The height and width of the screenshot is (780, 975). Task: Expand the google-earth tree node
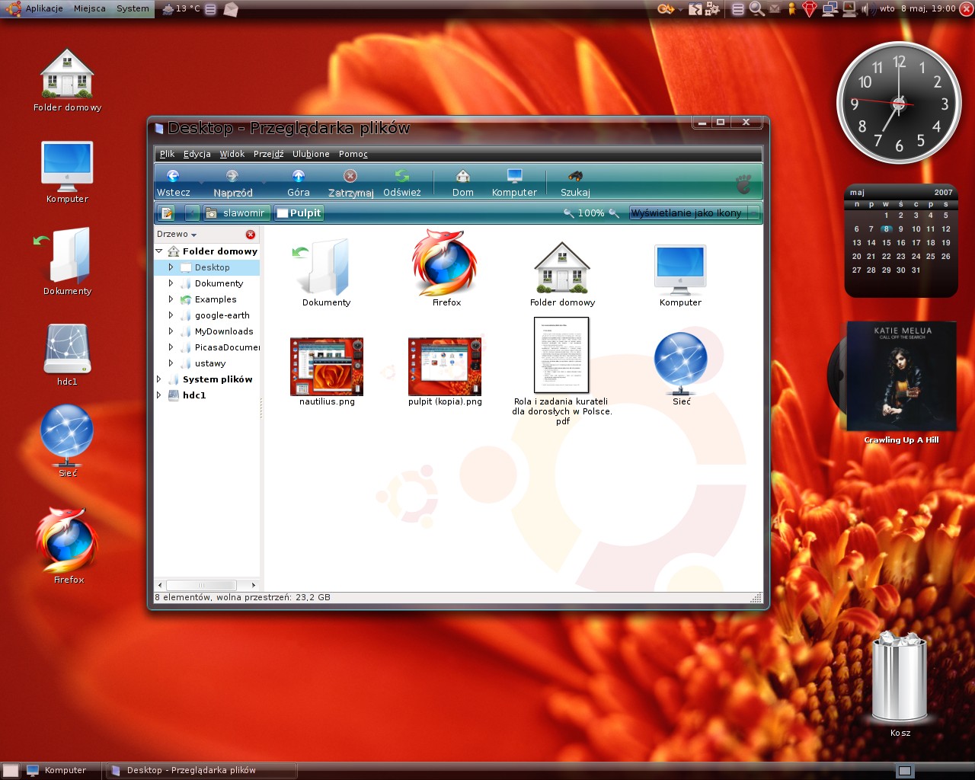(x=171, y=315)
